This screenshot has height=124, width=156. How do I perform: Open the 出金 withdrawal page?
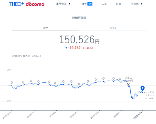[x=119, y=4]
